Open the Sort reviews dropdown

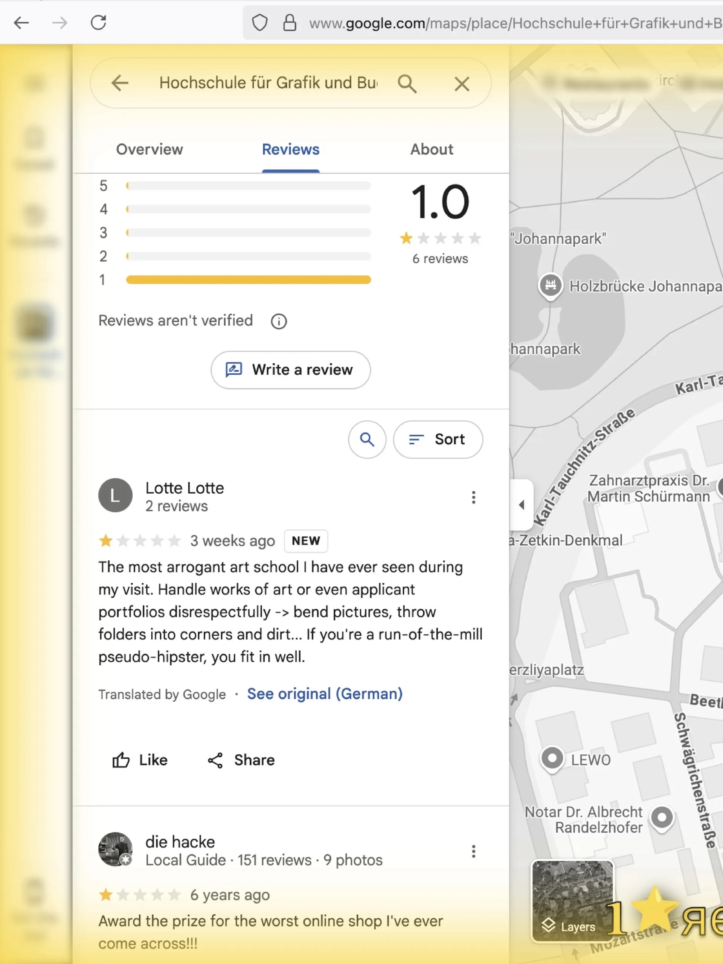[x=438, y=439]
